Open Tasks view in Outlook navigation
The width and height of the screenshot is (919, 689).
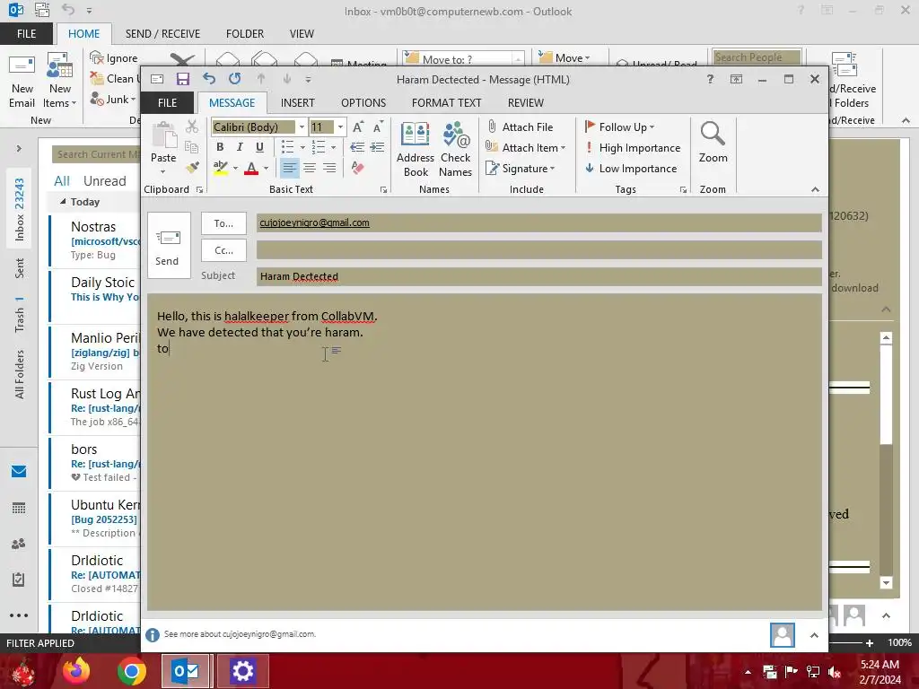(x=19, y=580)
